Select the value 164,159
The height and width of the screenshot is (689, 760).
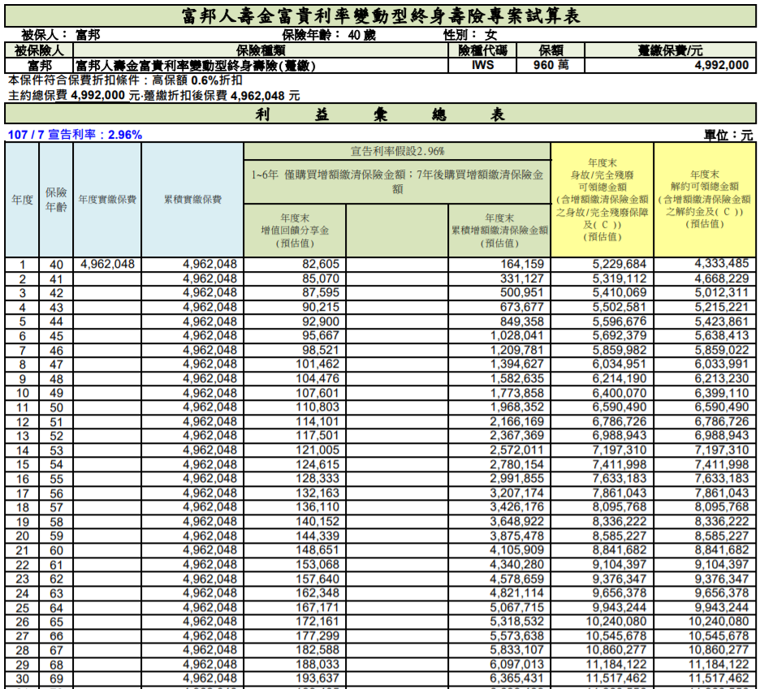pyautogui.click(x=522, y=264)
